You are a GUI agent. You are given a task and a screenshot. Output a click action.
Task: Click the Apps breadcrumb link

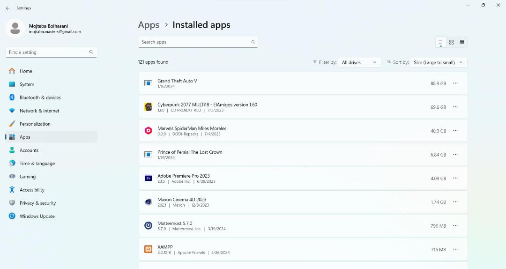point(149,25)
